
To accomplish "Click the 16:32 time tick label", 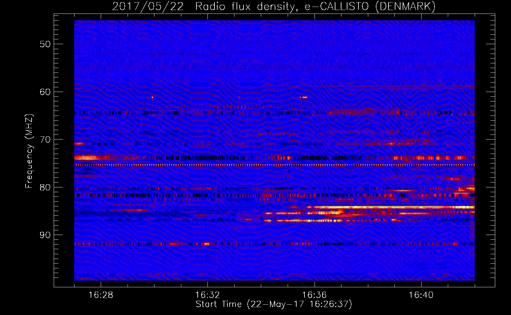I will tap(207, 295).
